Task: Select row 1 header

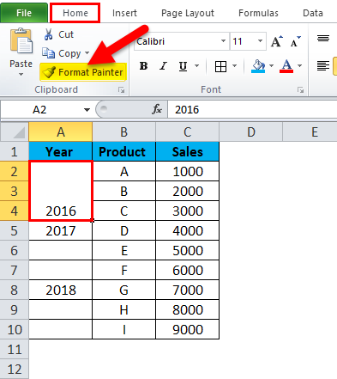Action: pos(15,151)
